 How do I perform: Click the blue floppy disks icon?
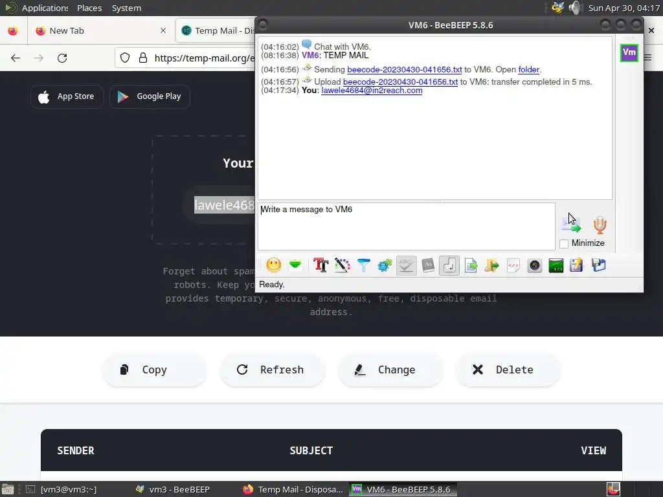(x=598, y=265)
